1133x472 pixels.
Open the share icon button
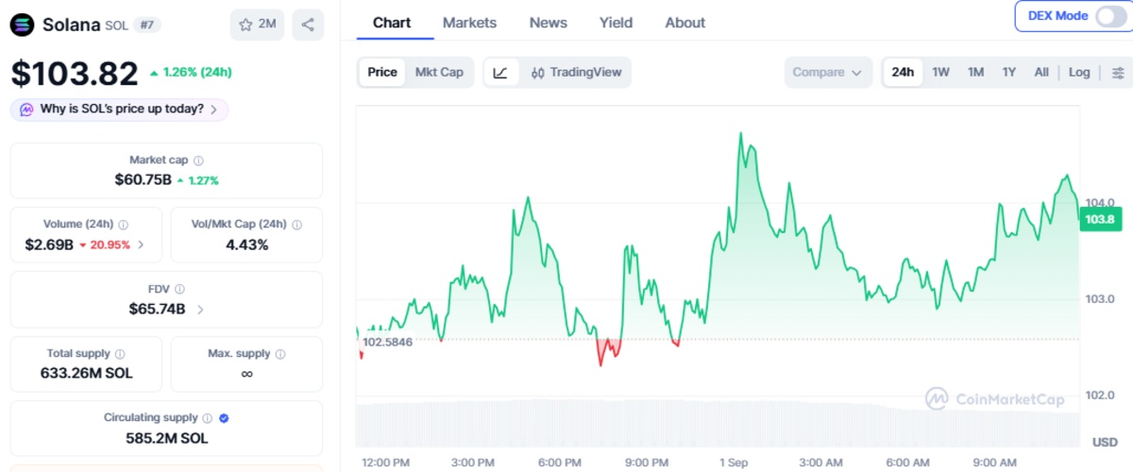coord(308,25)
